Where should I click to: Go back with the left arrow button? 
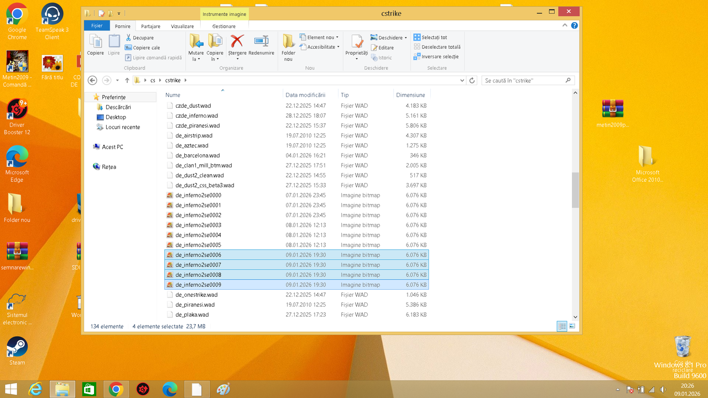click(x=92, y=80)
